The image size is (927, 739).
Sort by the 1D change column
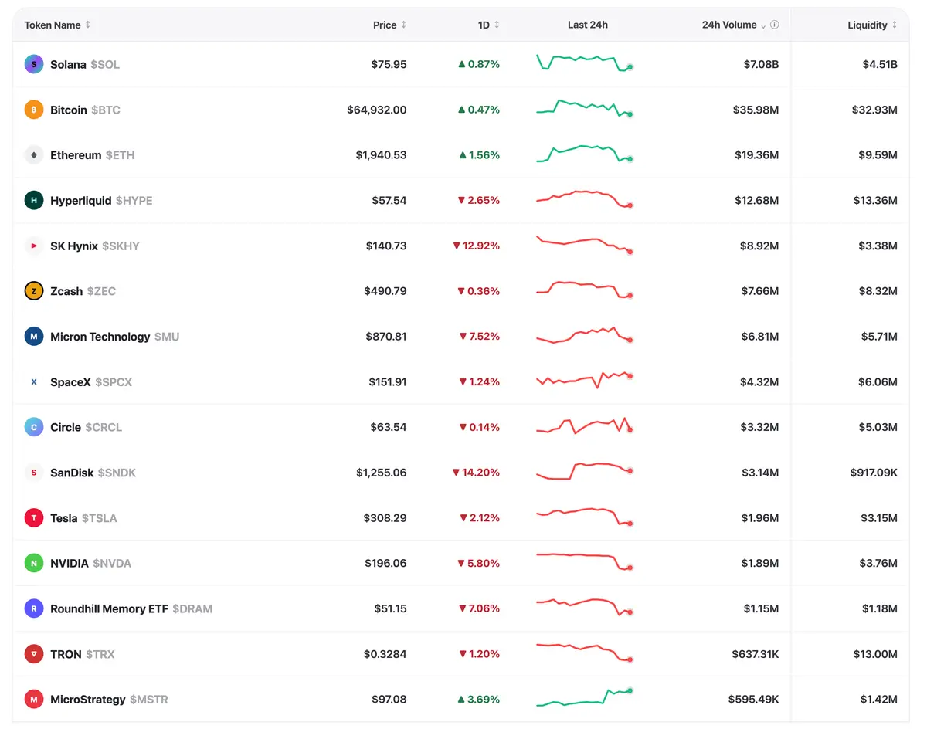489,25
